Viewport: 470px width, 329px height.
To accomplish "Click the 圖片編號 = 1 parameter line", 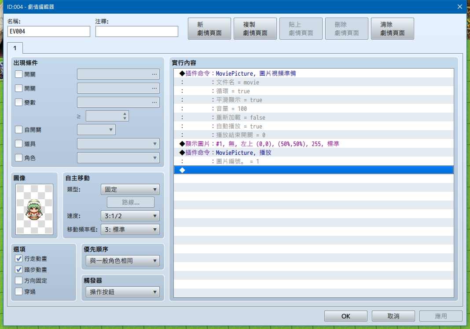I will (x=313, y=161).
